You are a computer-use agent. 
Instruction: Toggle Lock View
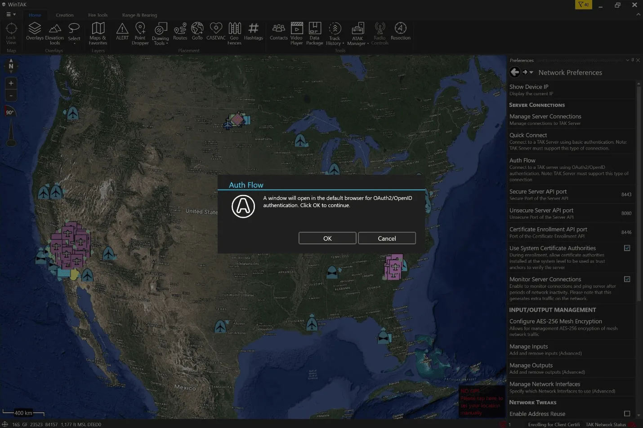coord(11,34)
